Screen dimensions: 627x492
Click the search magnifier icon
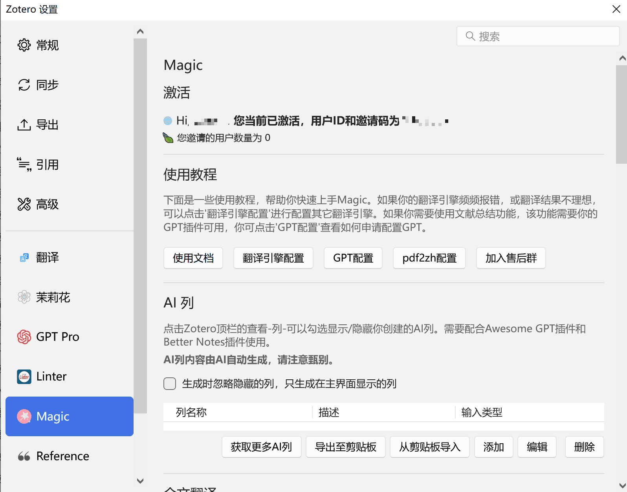tap(470, 36)
